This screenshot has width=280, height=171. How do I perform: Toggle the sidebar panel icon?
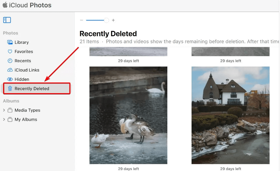tap(7, 20)
